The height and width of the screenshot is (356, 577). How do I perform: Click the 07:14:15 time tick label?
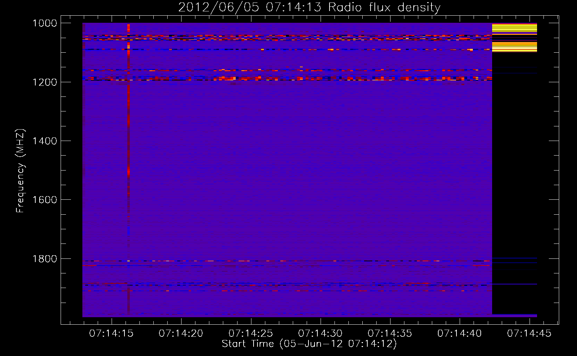click(111, 334)
